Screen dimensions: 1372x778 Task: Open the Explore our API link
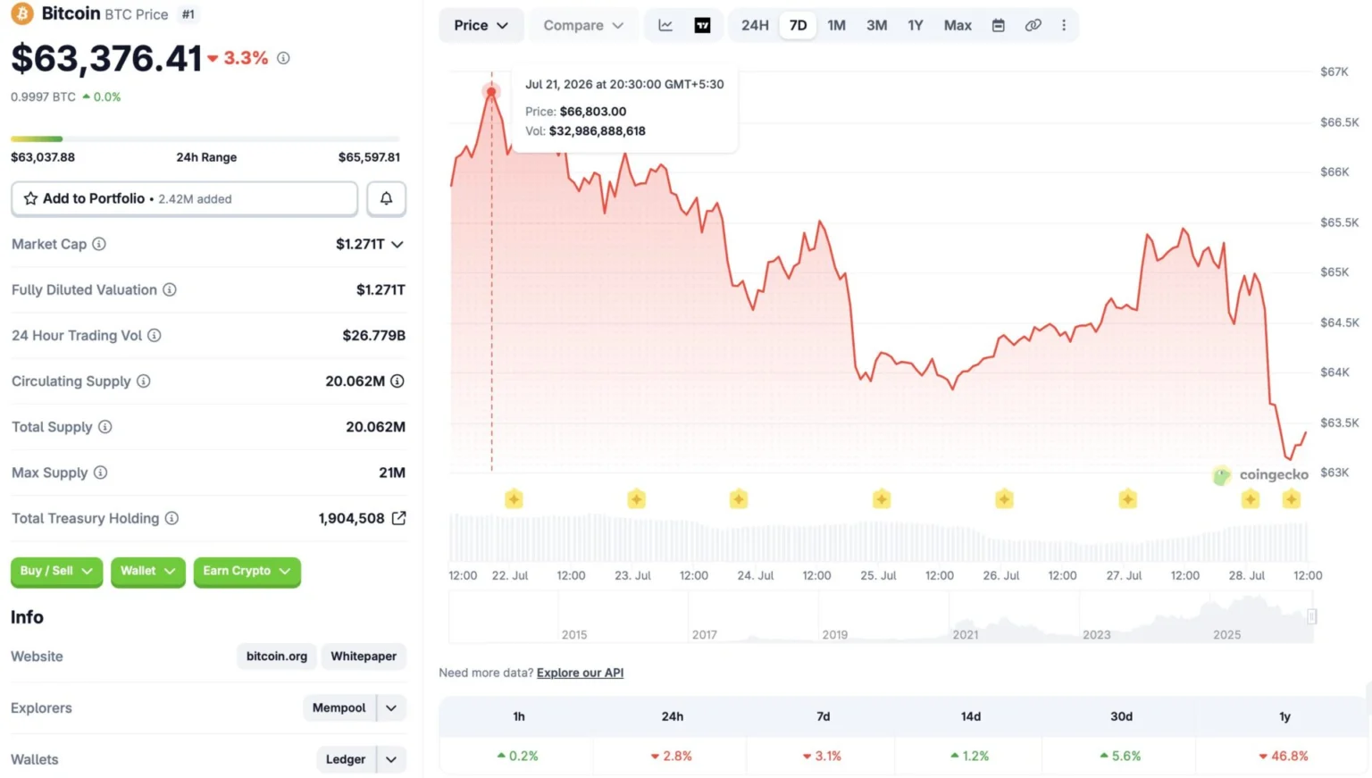coord(580,673)
